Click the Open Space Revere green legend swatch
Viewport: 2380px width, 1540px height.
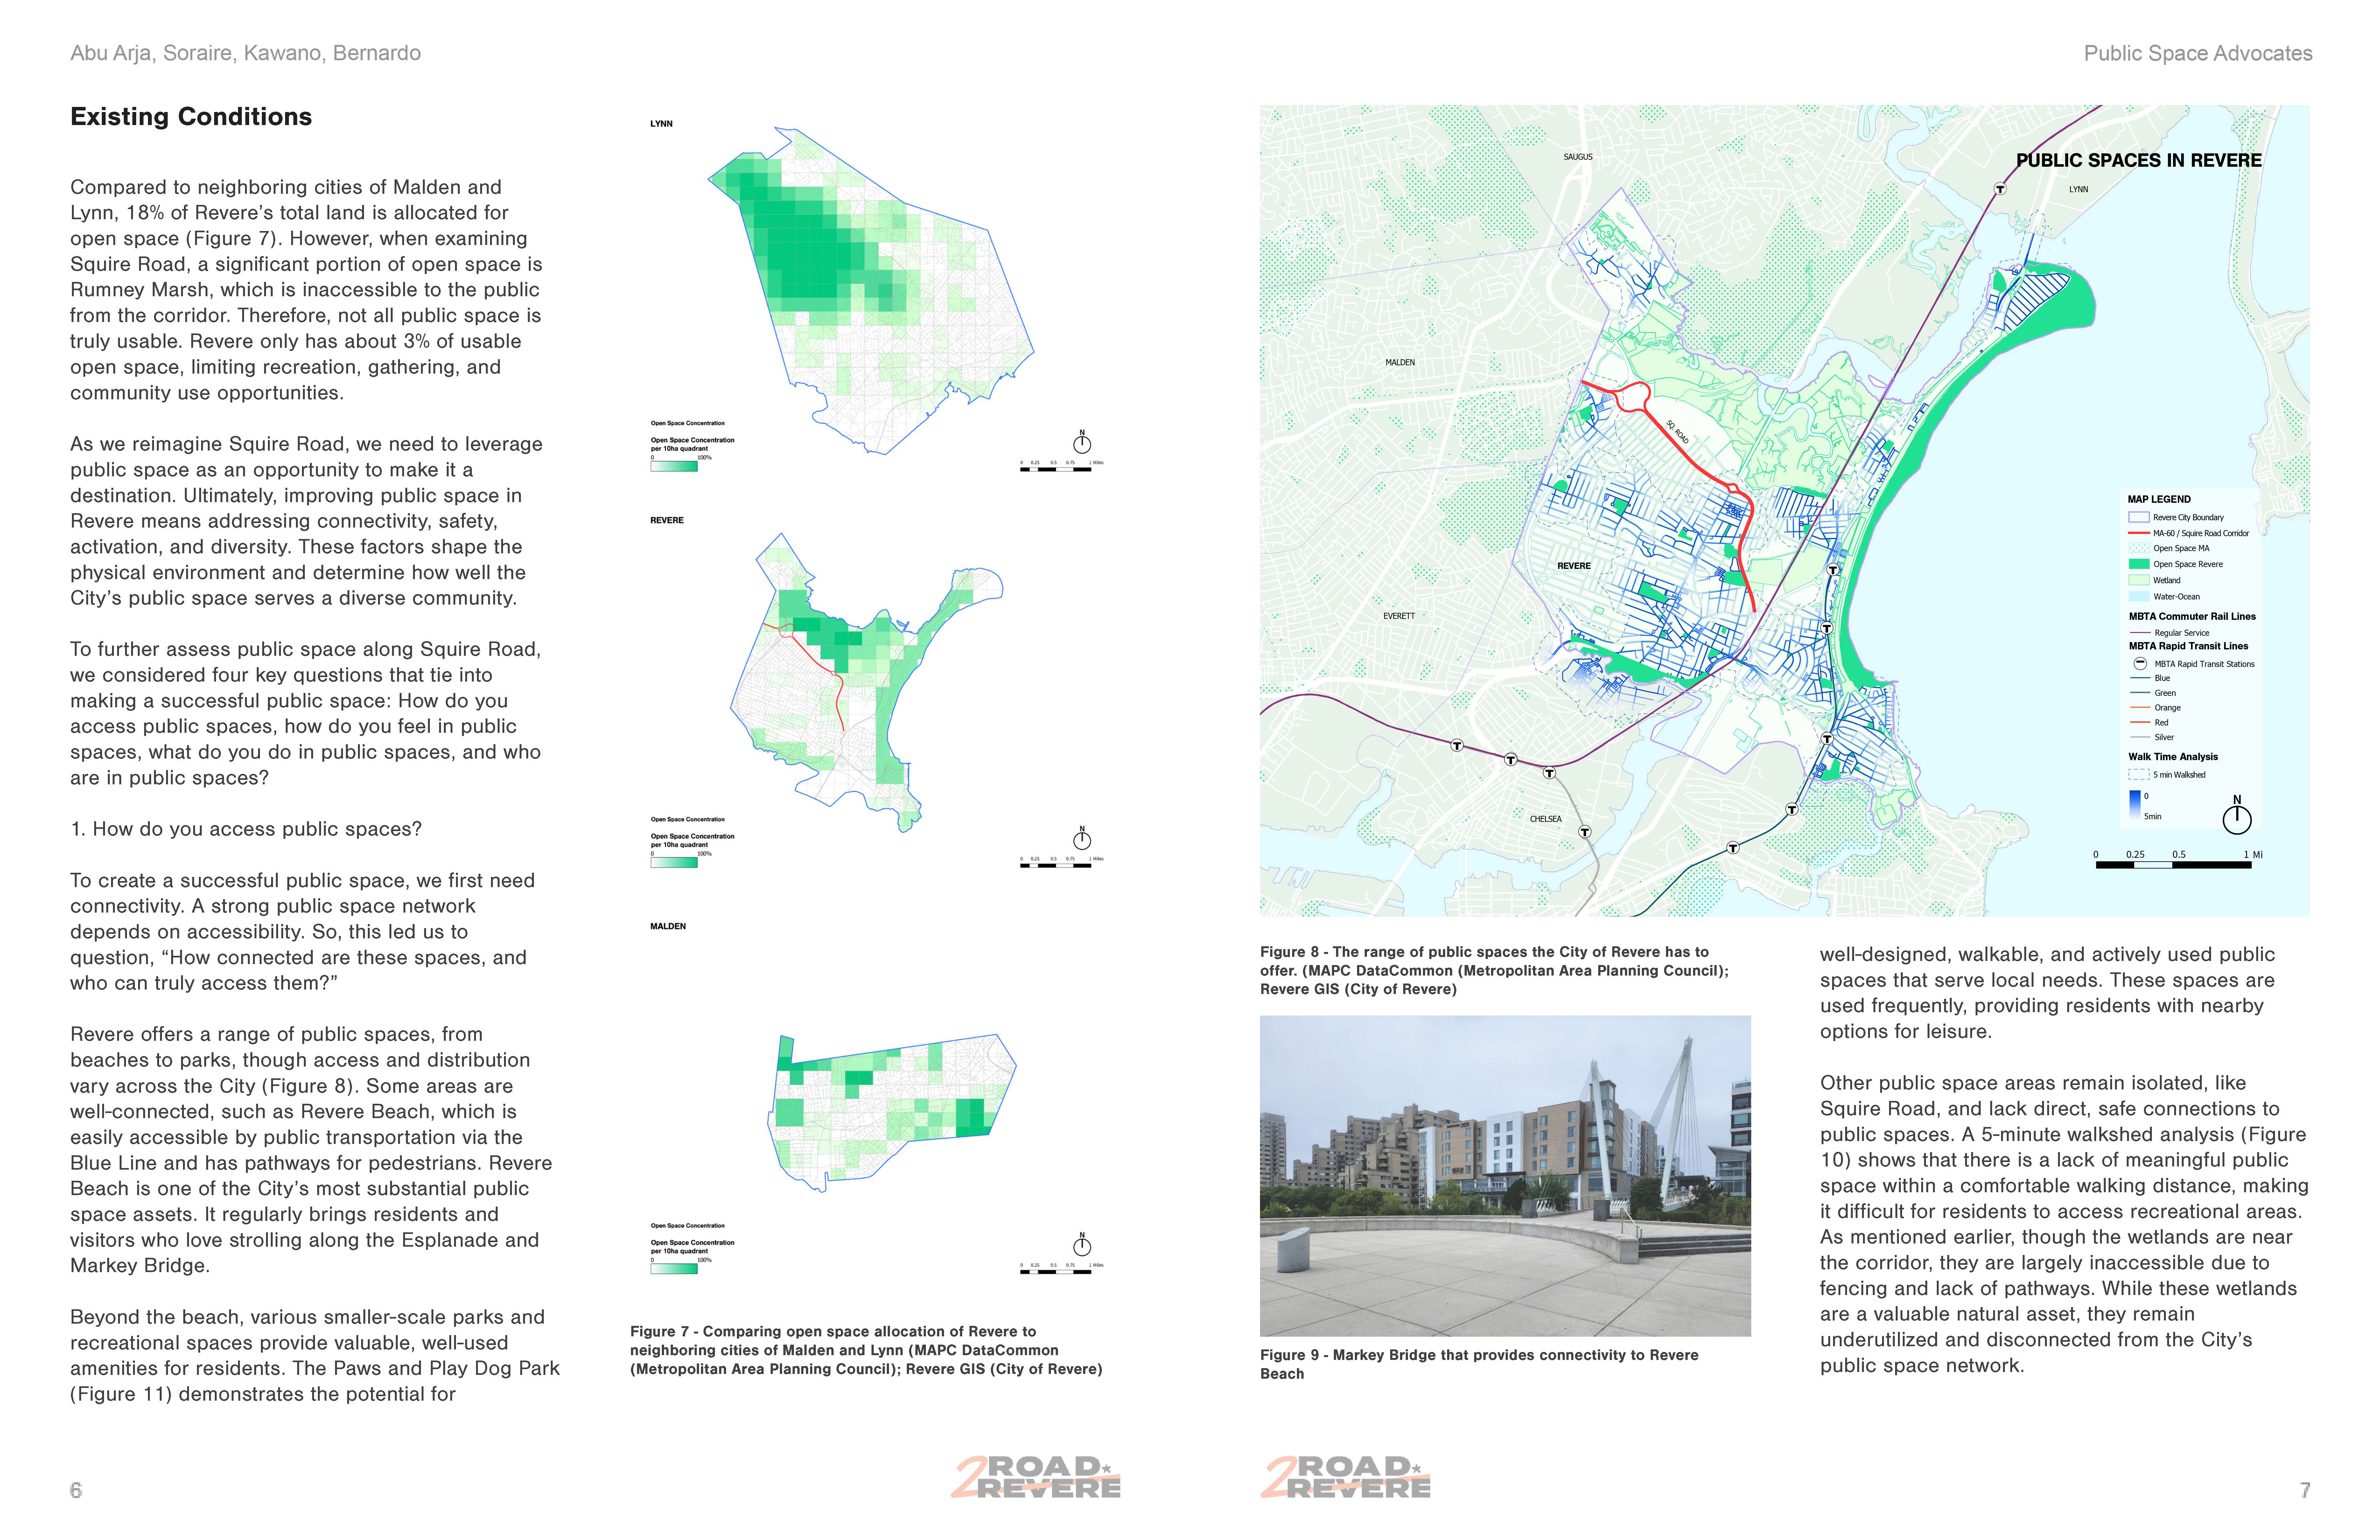[x=2139, y=564]
